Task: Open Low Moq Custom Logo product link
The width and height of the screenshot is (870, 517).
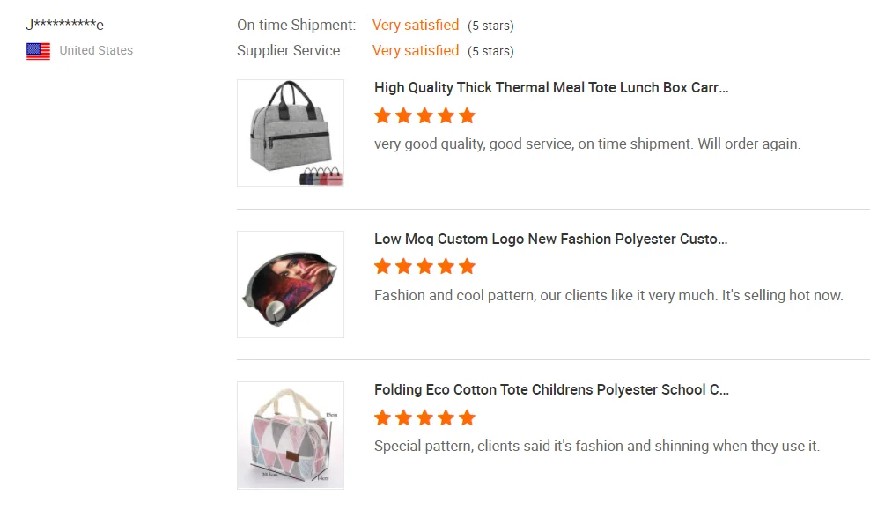Action: click(x=551, y=239)
